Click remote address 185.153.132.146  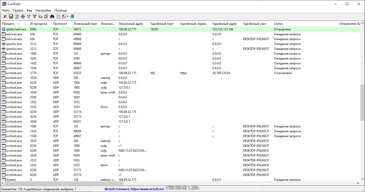(x=223, y=29)
